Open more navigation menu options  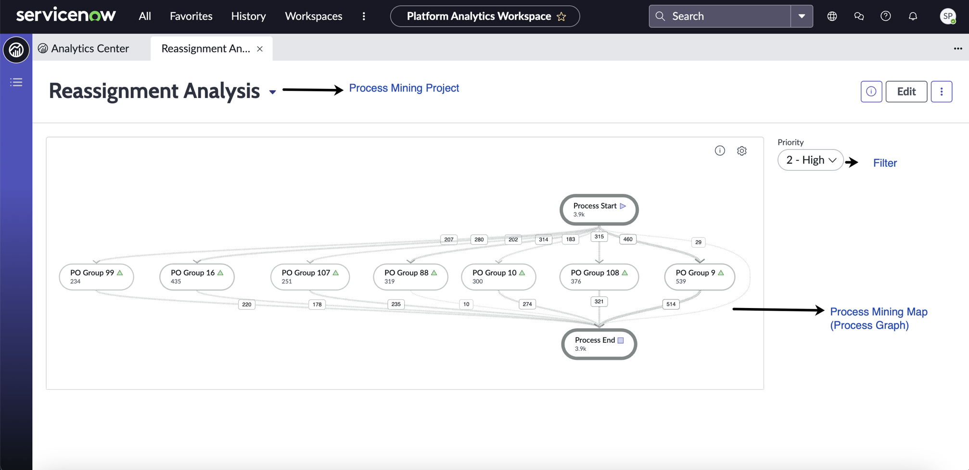click(x=364, y=16)
